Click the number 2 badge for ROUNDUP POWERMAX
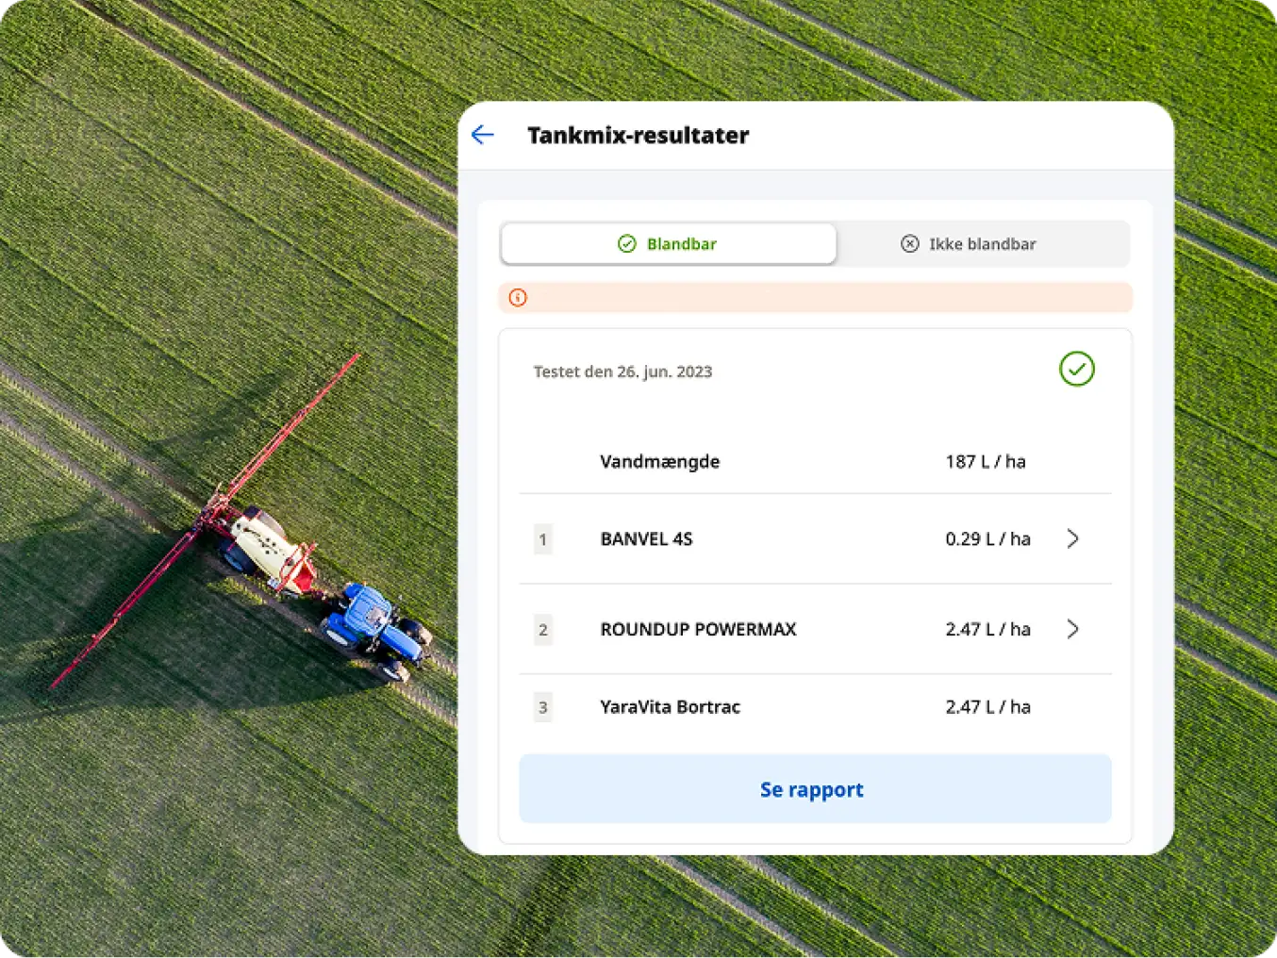 (542, 630)
